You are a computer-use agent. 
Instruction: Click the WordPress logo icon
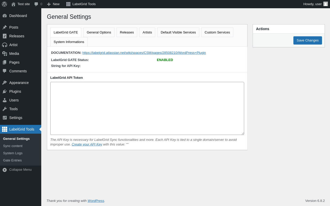(x=4, y=4)
